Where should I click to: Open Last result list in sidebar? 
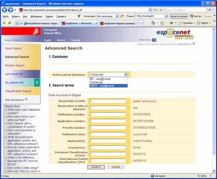(14, 74)
